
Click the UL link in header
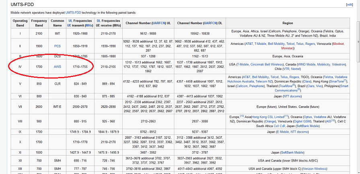(x=70, y=21)
